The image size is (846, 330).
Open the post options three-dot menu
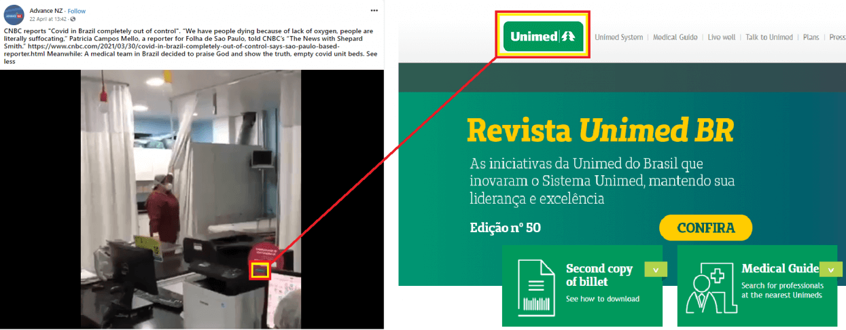tap(374, 11)
